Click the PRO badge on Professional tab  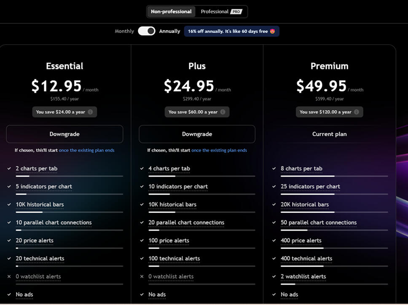[236, 12]
